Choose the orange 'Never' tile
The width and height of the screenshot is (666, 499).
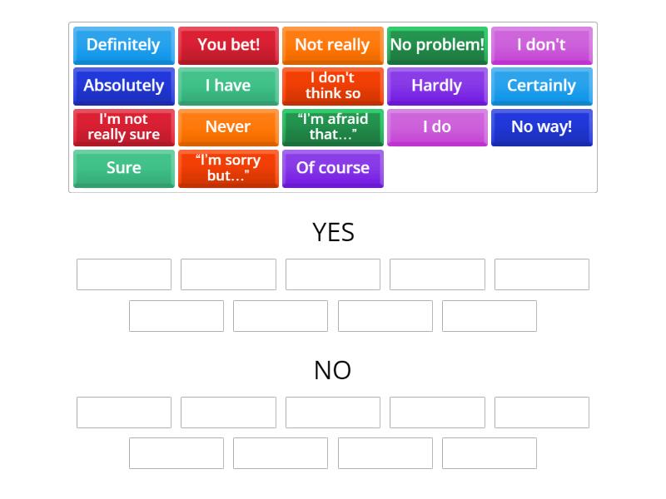coord(228,127)
